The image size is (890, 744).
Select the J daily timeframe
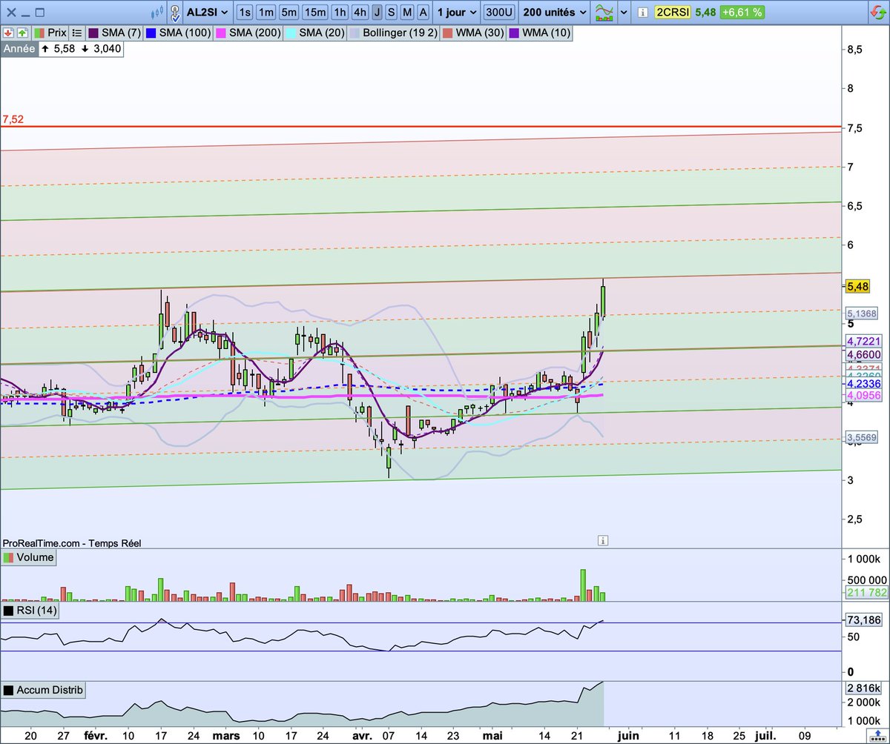[378, 13]
